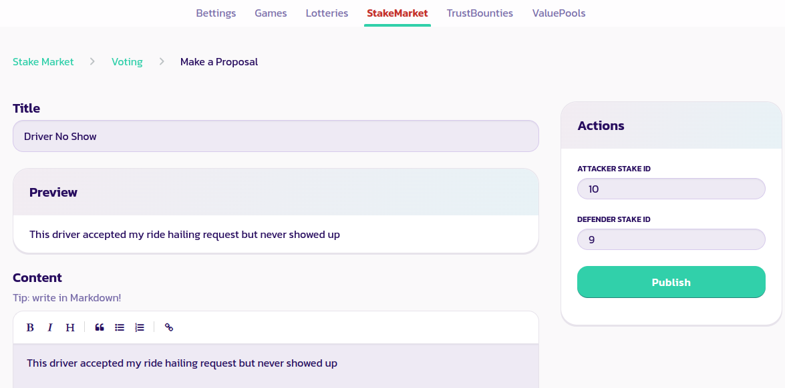Edit the Defender Stake ID field
Screen dimensions: 785x388
[x=671, y=240]
